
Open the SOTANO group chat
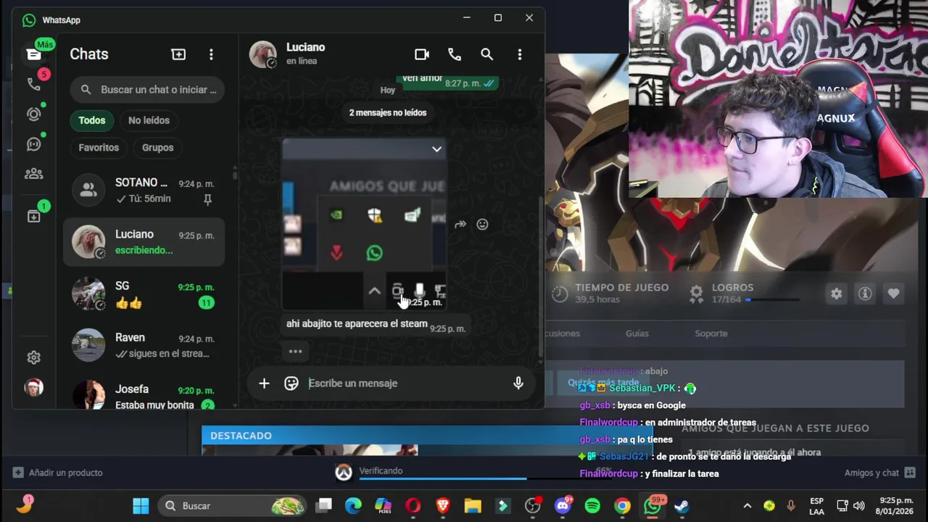tap(144, 191)
